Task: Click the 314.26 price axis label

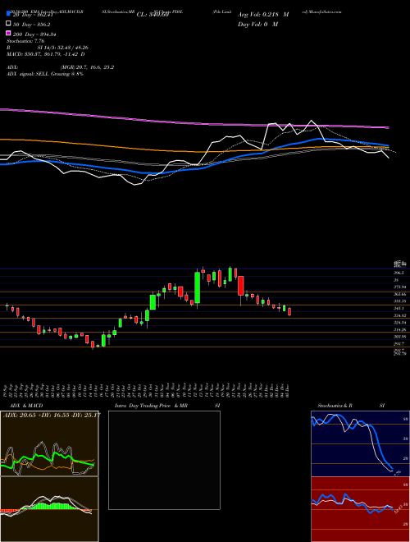Action: pos(402,330)
